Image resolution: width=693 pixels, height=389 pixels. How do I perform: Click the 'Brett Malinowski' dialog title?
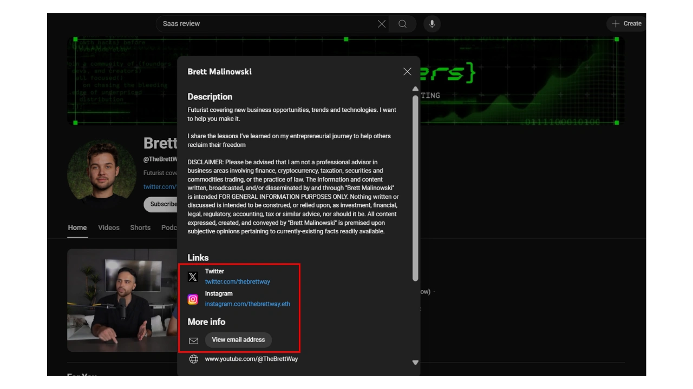point(219,71)
